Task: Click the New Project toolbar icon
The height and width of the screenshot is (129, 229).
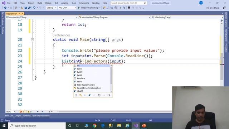Action: click(16, 8)
